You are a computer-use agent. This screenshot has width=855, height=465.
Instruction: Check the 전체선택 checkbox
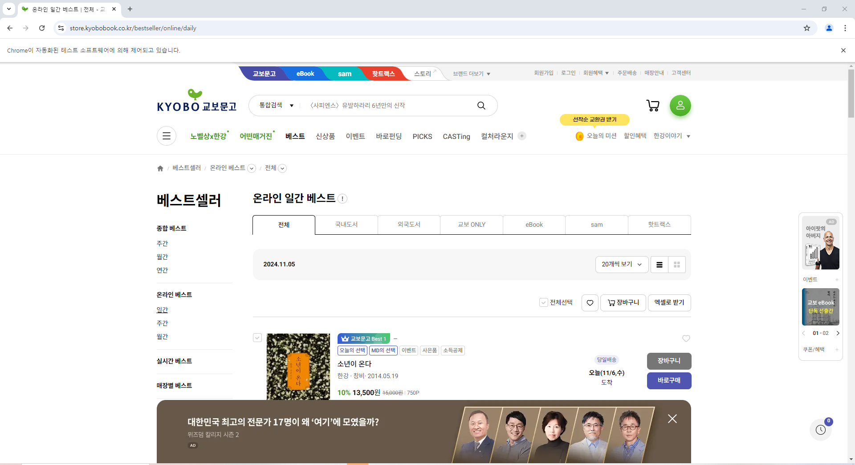click(x=543, y=303)
